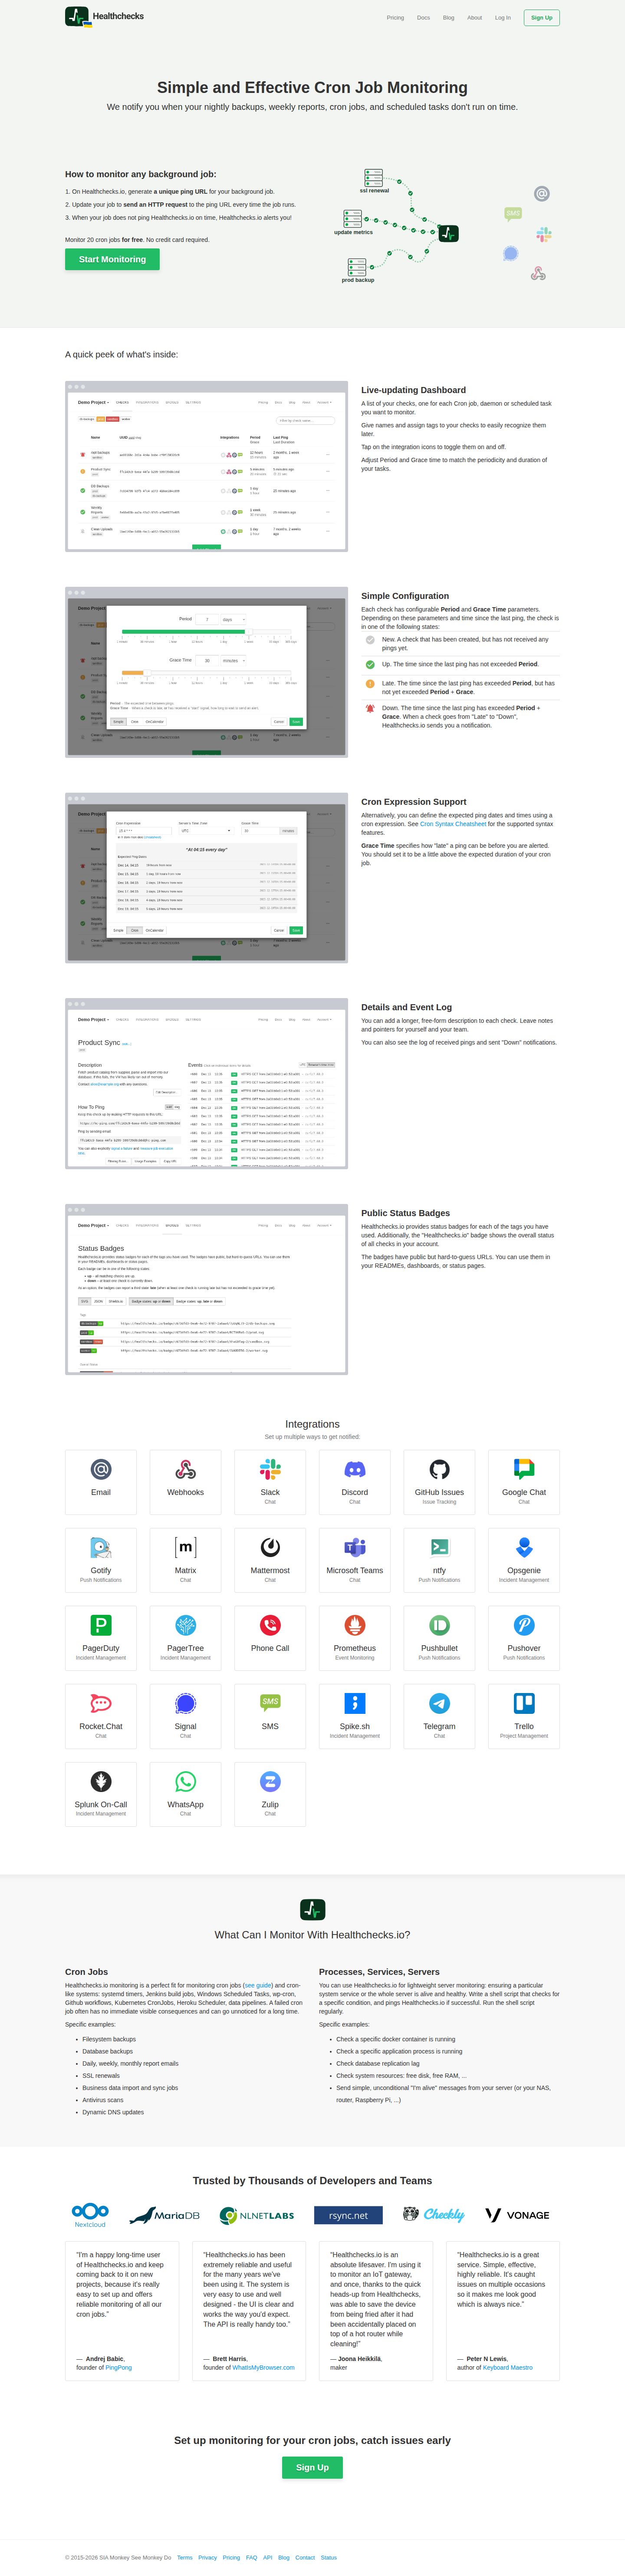View the Cron Expression Support screenshot

(x=206, y=878)
